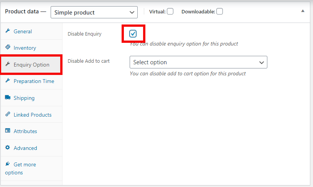Click the Preparation Time wrench icon
This screenshot has height=187, width=313.
(8, 81)
